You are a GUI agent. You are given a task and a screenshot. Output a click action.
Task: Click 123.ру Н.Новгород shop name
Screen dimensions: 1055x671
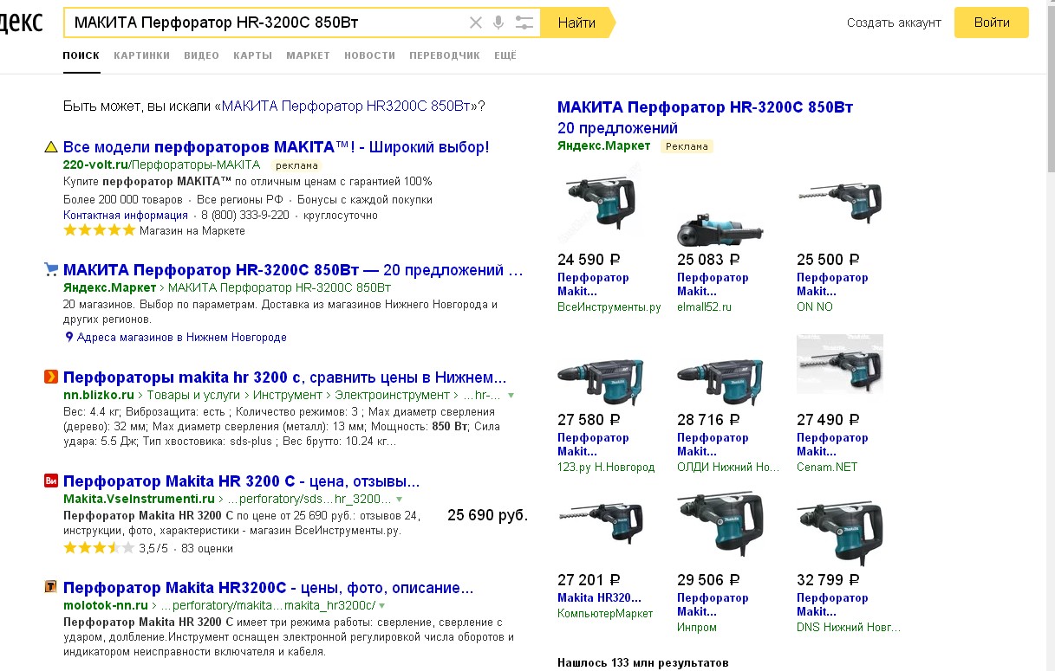[606, 467]
